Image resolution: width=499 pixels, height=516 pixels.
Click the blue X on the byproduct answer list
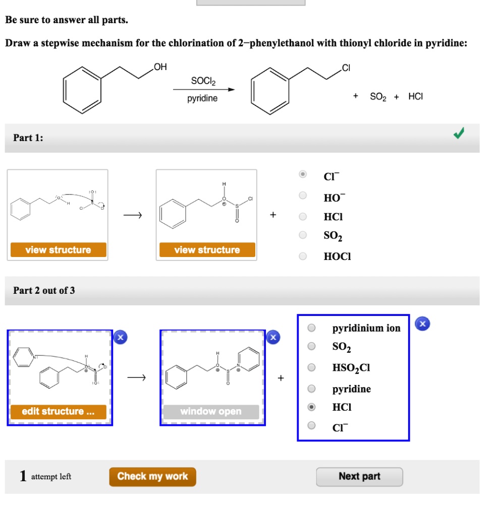pyautogui.click(x=422, y=323)
